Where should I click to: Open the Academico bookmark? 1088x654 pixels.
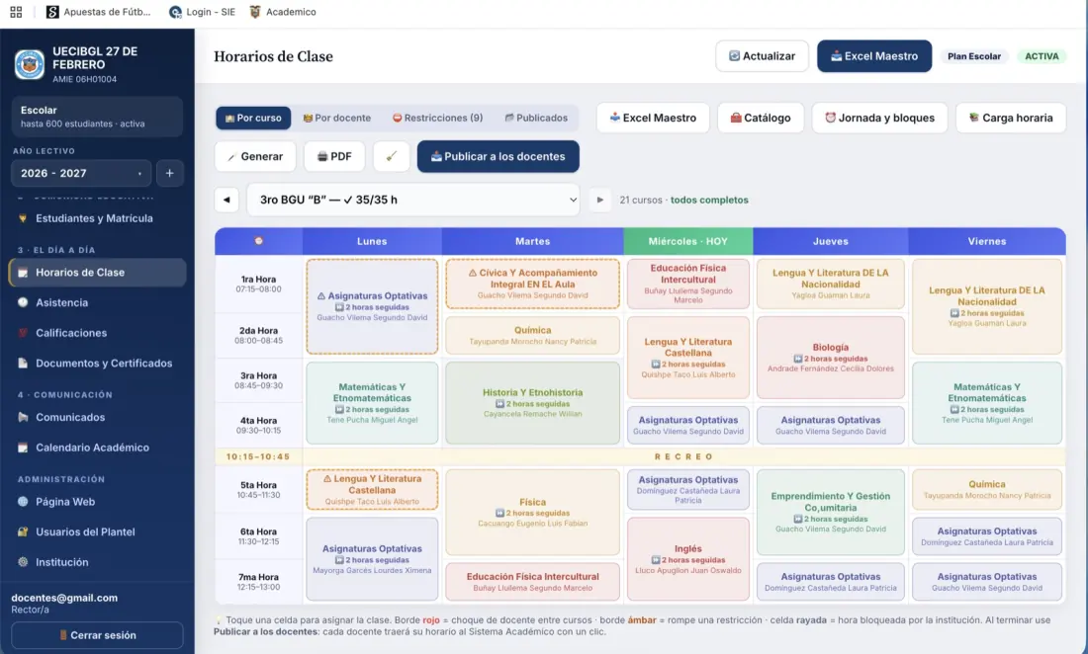283,12
